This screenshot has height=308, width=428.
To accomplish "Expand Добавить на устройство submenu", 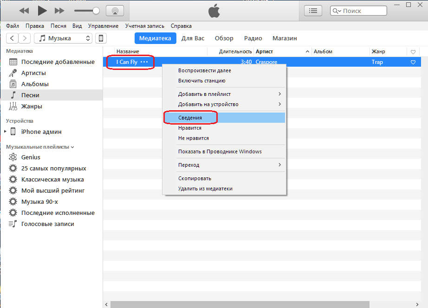I will tap(224, 104).
